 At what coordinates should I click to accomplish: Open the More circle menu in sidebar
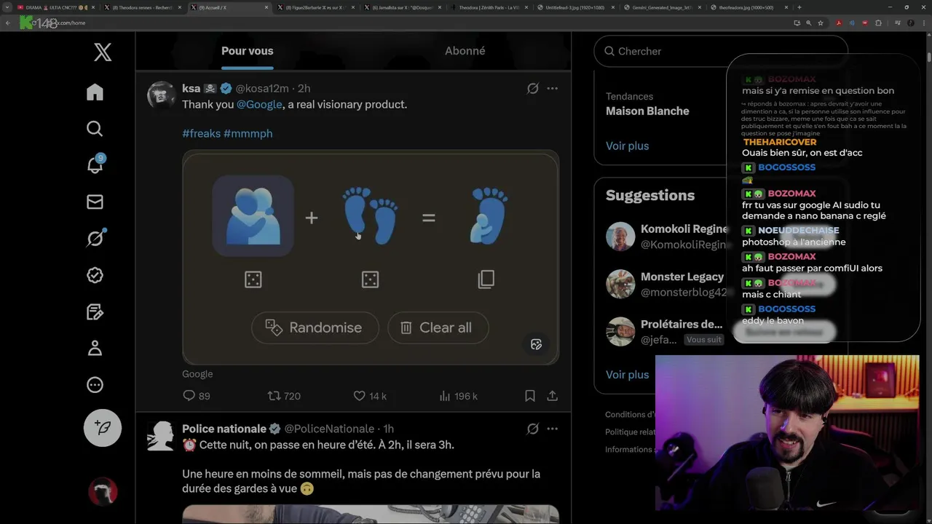[x=95, y=385]
